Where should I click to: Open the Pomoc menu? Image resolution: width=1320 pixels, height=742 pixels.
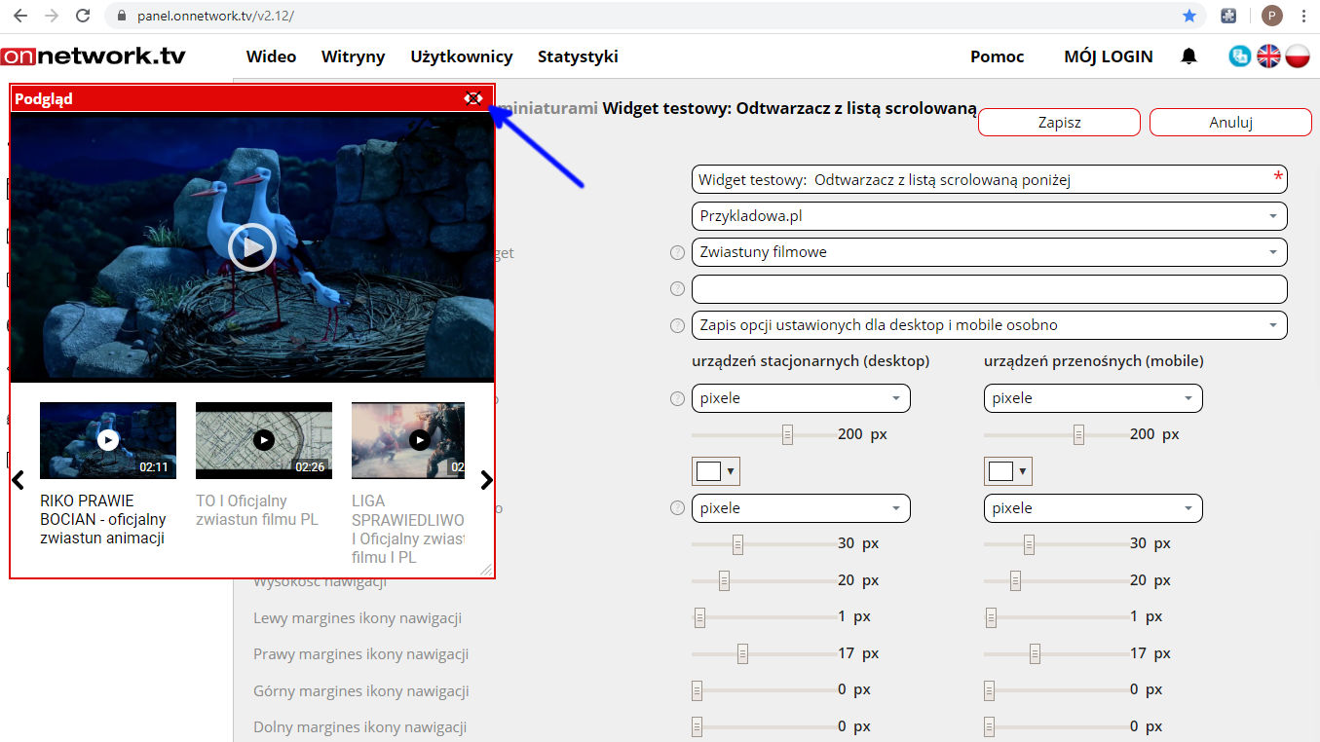coord(997,56)
